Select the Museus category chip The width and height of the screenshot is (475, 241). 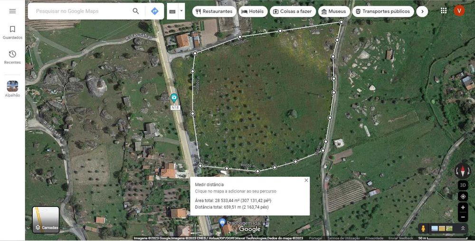point(334,11)
